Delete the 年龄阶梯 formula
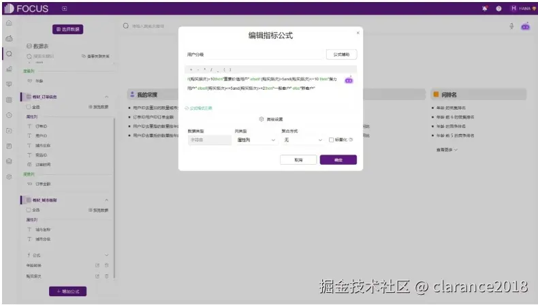 (106, 266)
